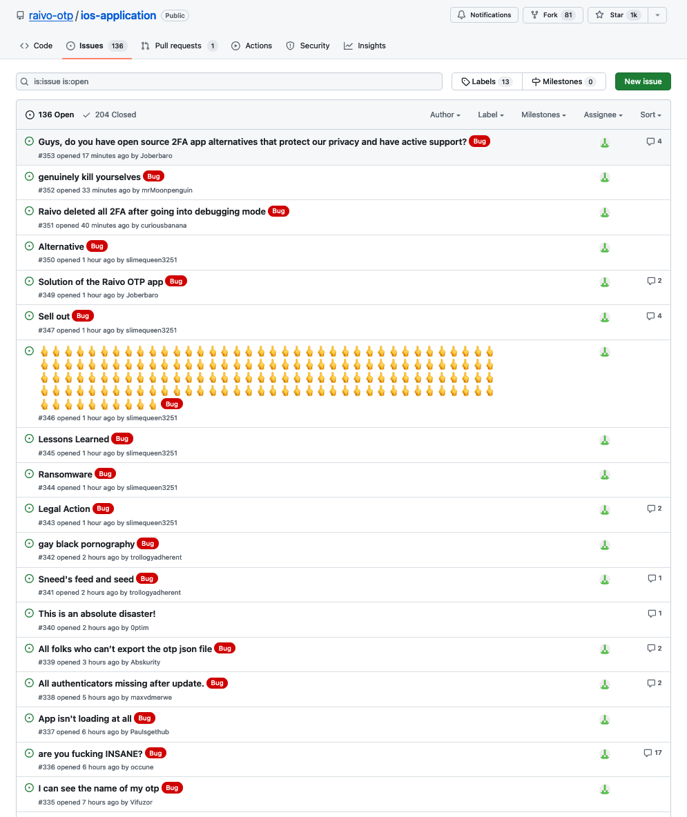Screen dimensions: 687x817
Task: Switch to the Issues tab
Action: [97, 46]
